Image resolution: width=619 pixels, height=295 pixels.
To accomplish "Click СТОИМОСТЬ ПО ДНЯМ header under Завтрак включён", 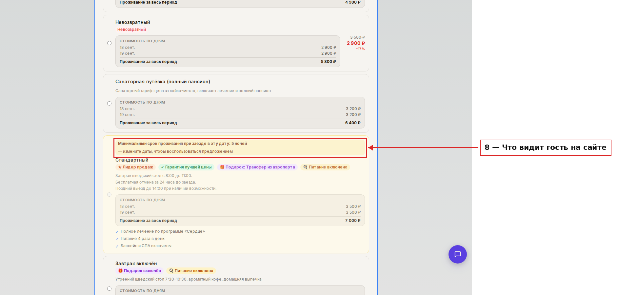I will pyautogui.click(x=142, y=291).
